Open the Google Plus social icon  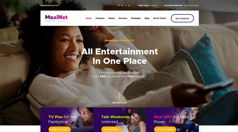point(129,6)
